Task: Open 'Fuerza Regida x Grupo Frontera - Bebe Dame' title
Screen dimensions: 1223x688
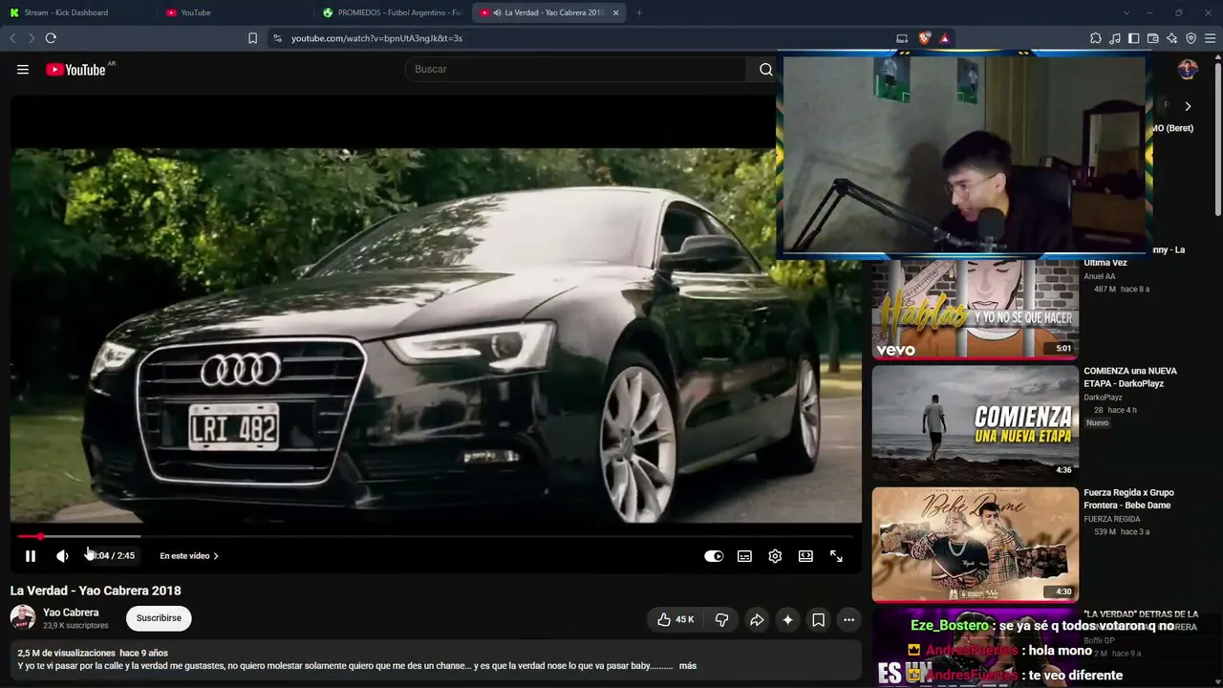Action: 1129,499
